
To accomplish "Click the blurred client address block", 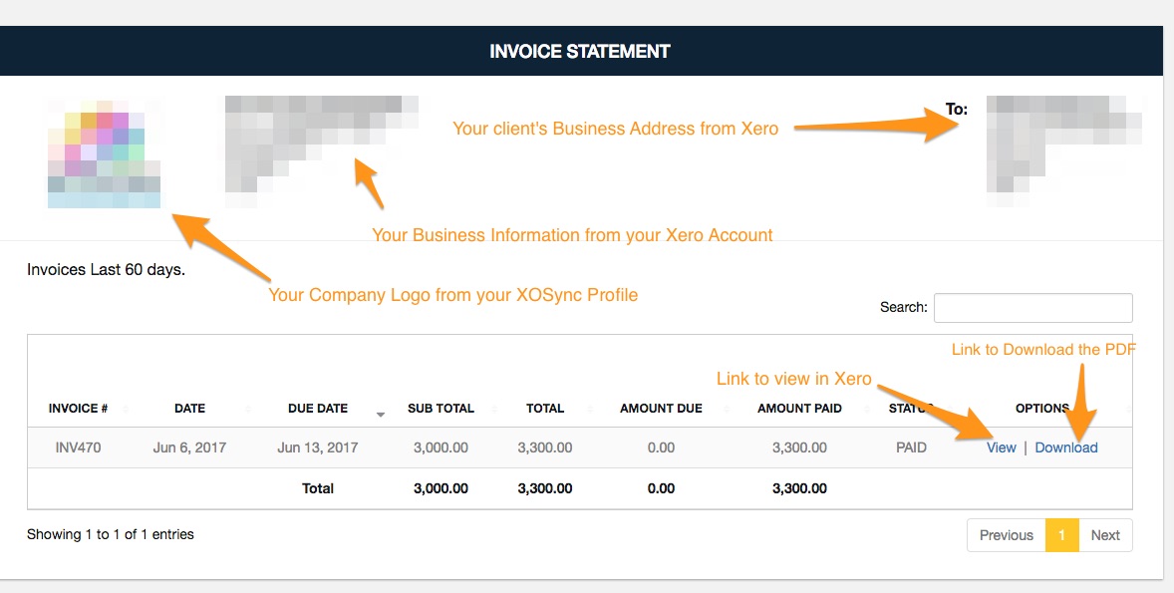I will pos(1064,151).
